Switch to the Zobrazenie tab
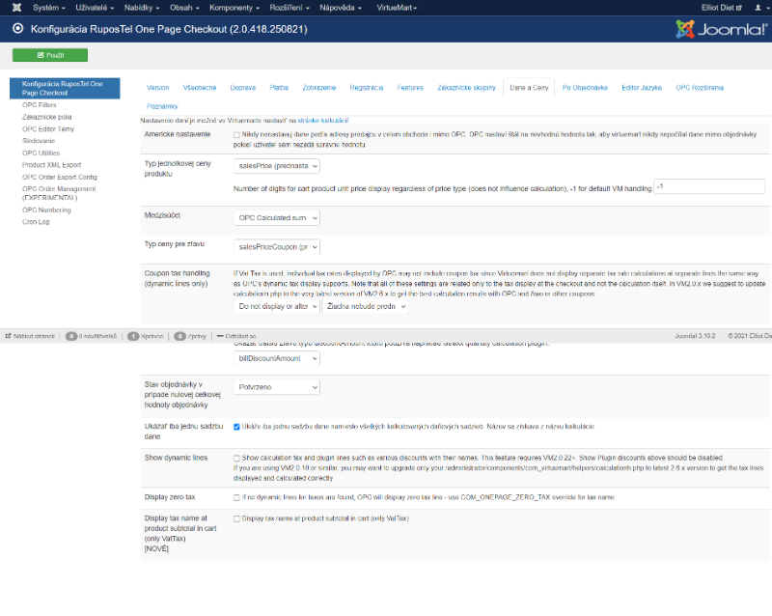The width and height of the screenshot is (772, 616). pos(319,88)
